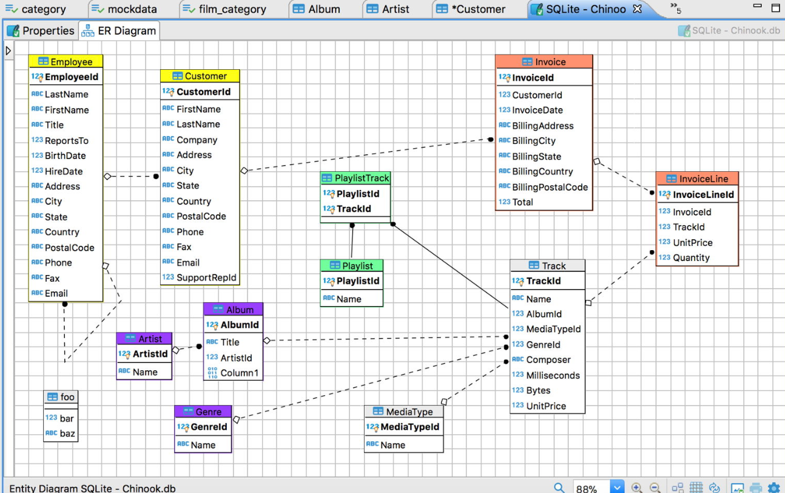Click the SQLite - Chinook.db connection link
Image resolution: width=785 pixels, height=493 pixels.
pos(729,30)
